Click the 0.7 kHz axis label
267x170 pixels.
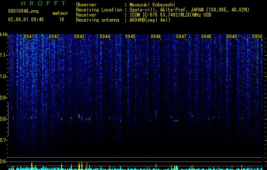coord(3,140)
